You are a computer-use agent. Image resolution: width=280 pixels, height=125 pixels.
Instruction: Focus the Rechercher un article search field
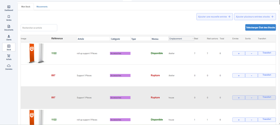tap(39, 28)
